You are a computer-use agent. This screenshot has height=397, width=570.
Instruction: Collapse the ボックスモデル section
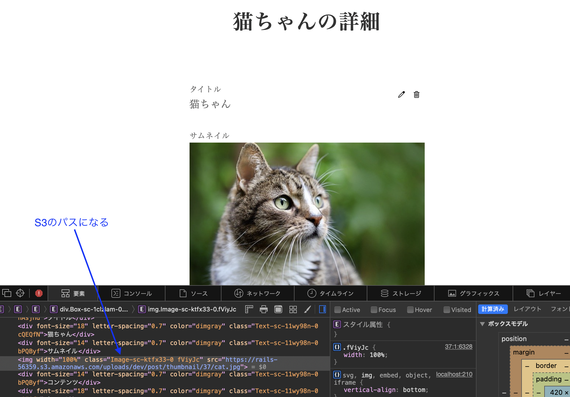[x=482, y=324]
